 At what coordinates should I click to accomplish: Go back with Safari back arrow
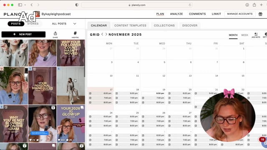pos(32,5)
